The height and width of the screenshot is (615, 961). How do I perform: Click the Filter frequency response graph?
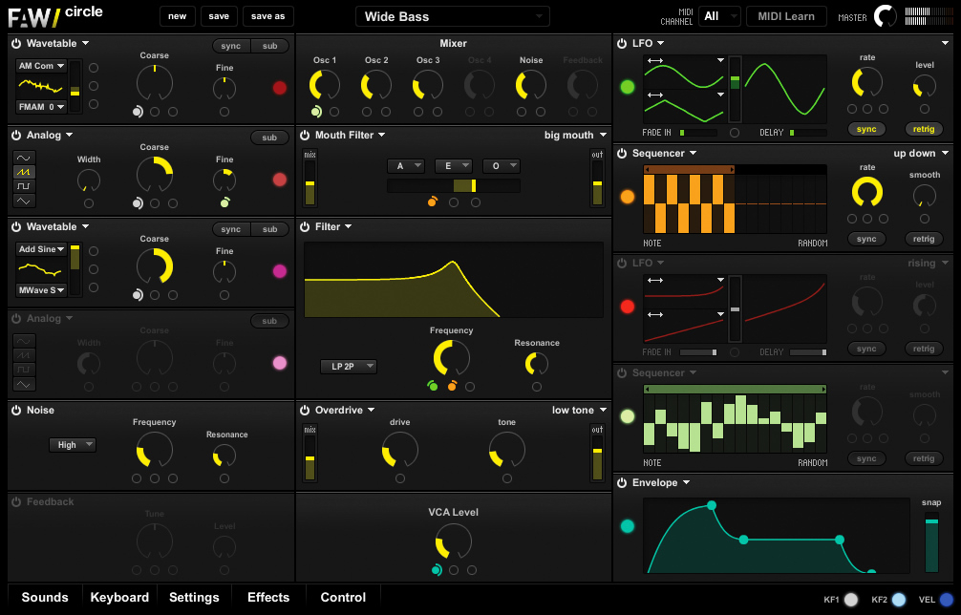click(x=453, y=280)
